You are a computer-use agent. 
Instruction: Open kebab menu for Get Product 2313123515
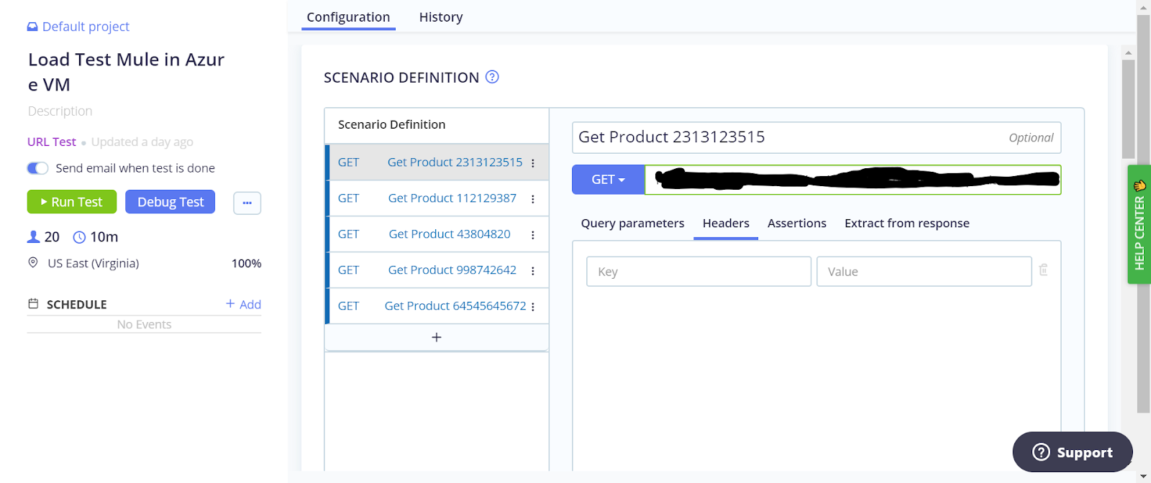pos(533,163)
